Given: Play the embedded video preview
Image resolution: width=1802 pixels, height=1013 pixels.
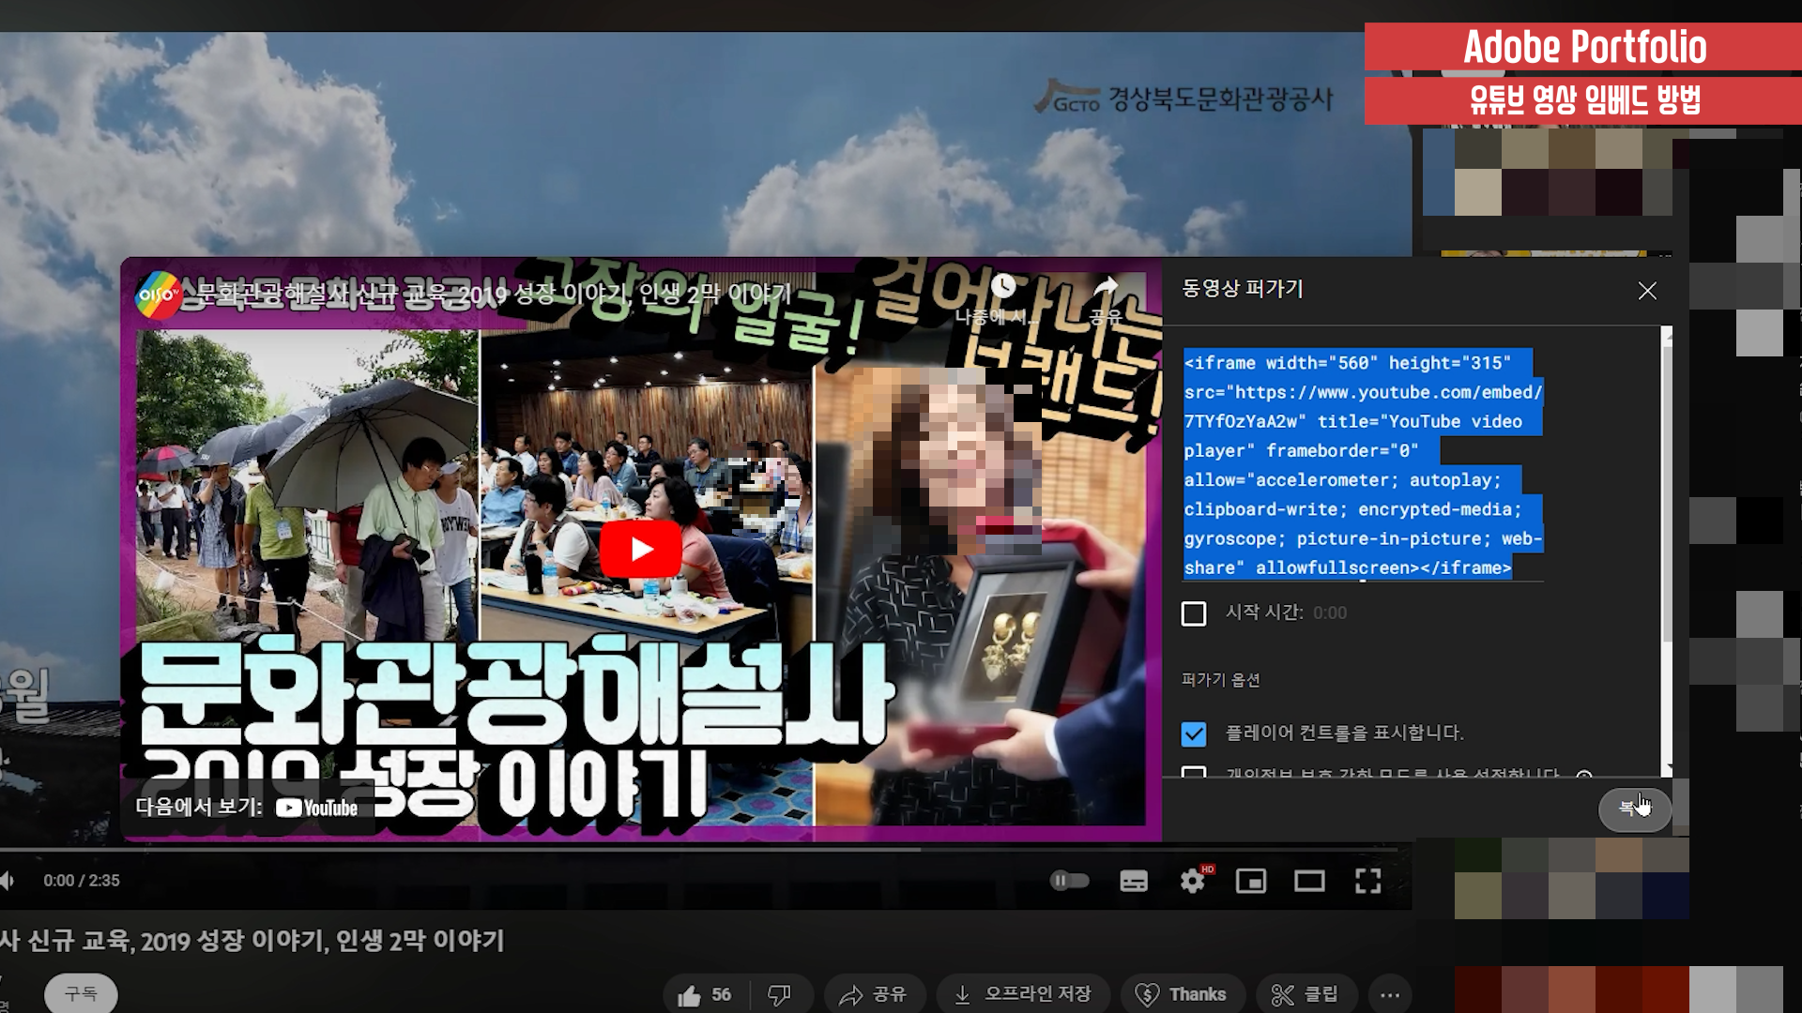Looking at the screenshot, I should [641, 549].
